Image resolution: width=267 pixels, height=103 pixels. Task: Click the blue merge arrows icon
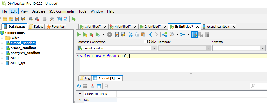pos(182,34)
